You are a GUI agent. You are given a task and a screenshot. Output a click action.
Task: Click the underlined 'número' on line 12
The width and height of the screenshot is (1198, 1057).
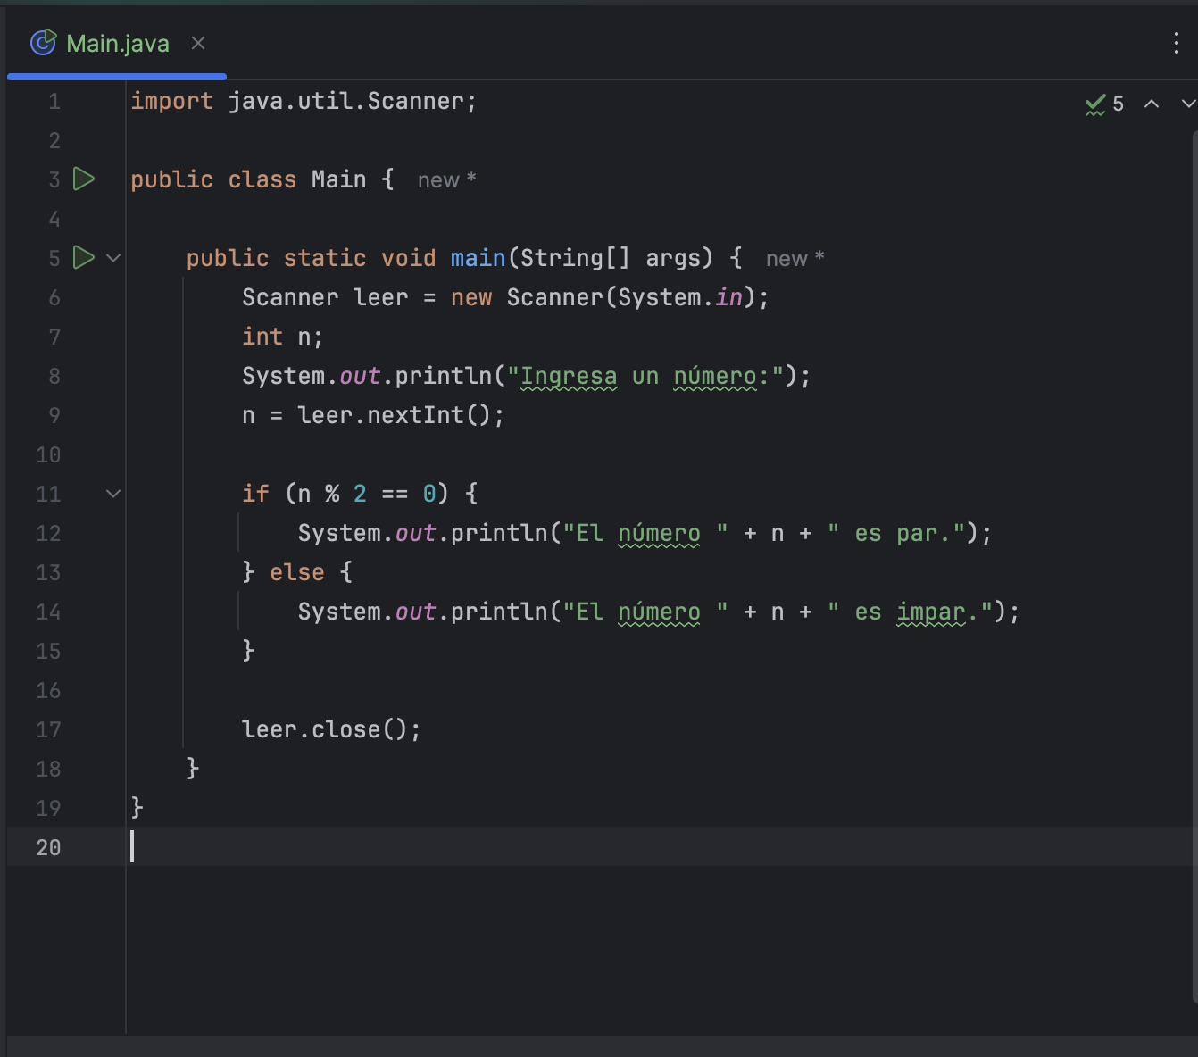pyautogui.click(x=660, y=533)
